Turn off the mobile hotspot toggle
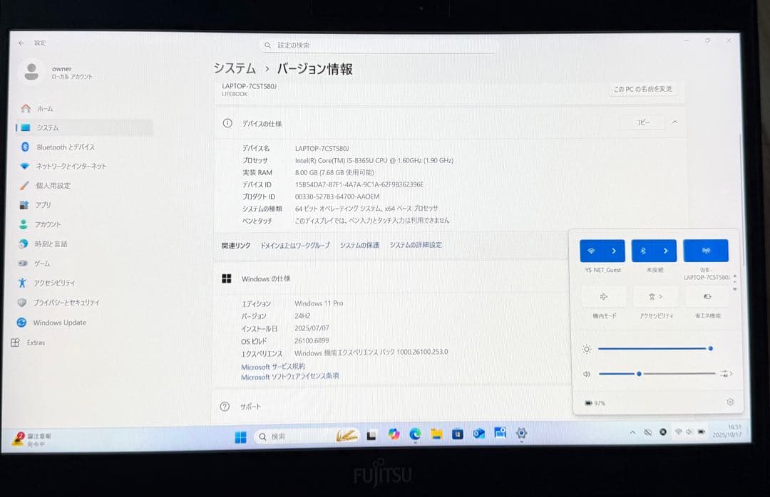This screenshot has width=770, height=497. pos(706,250)
